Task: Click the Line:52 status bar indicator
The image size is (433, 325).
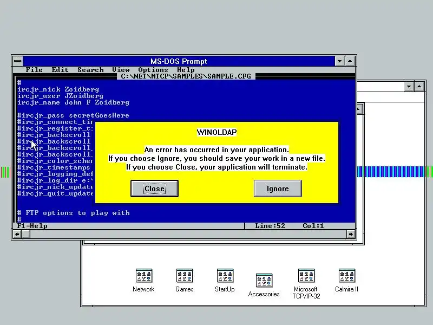Action: click(270, 226)
